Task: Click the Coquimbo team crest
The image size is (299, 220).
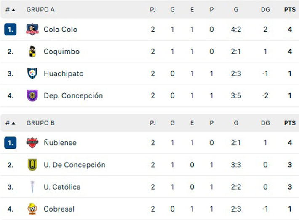Action: (32, 52)
